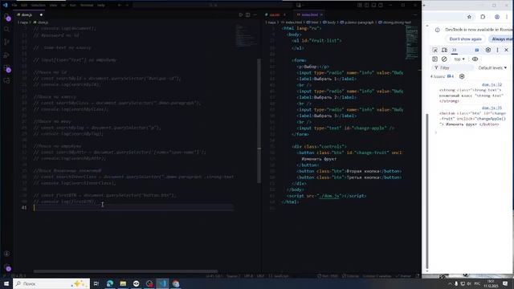514x289 pixels.
Task: Click the dom.js minimap
Action: click(246, 36)
